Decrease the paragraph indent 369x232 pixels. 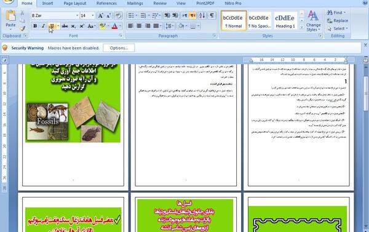click(x=167, y=15)
